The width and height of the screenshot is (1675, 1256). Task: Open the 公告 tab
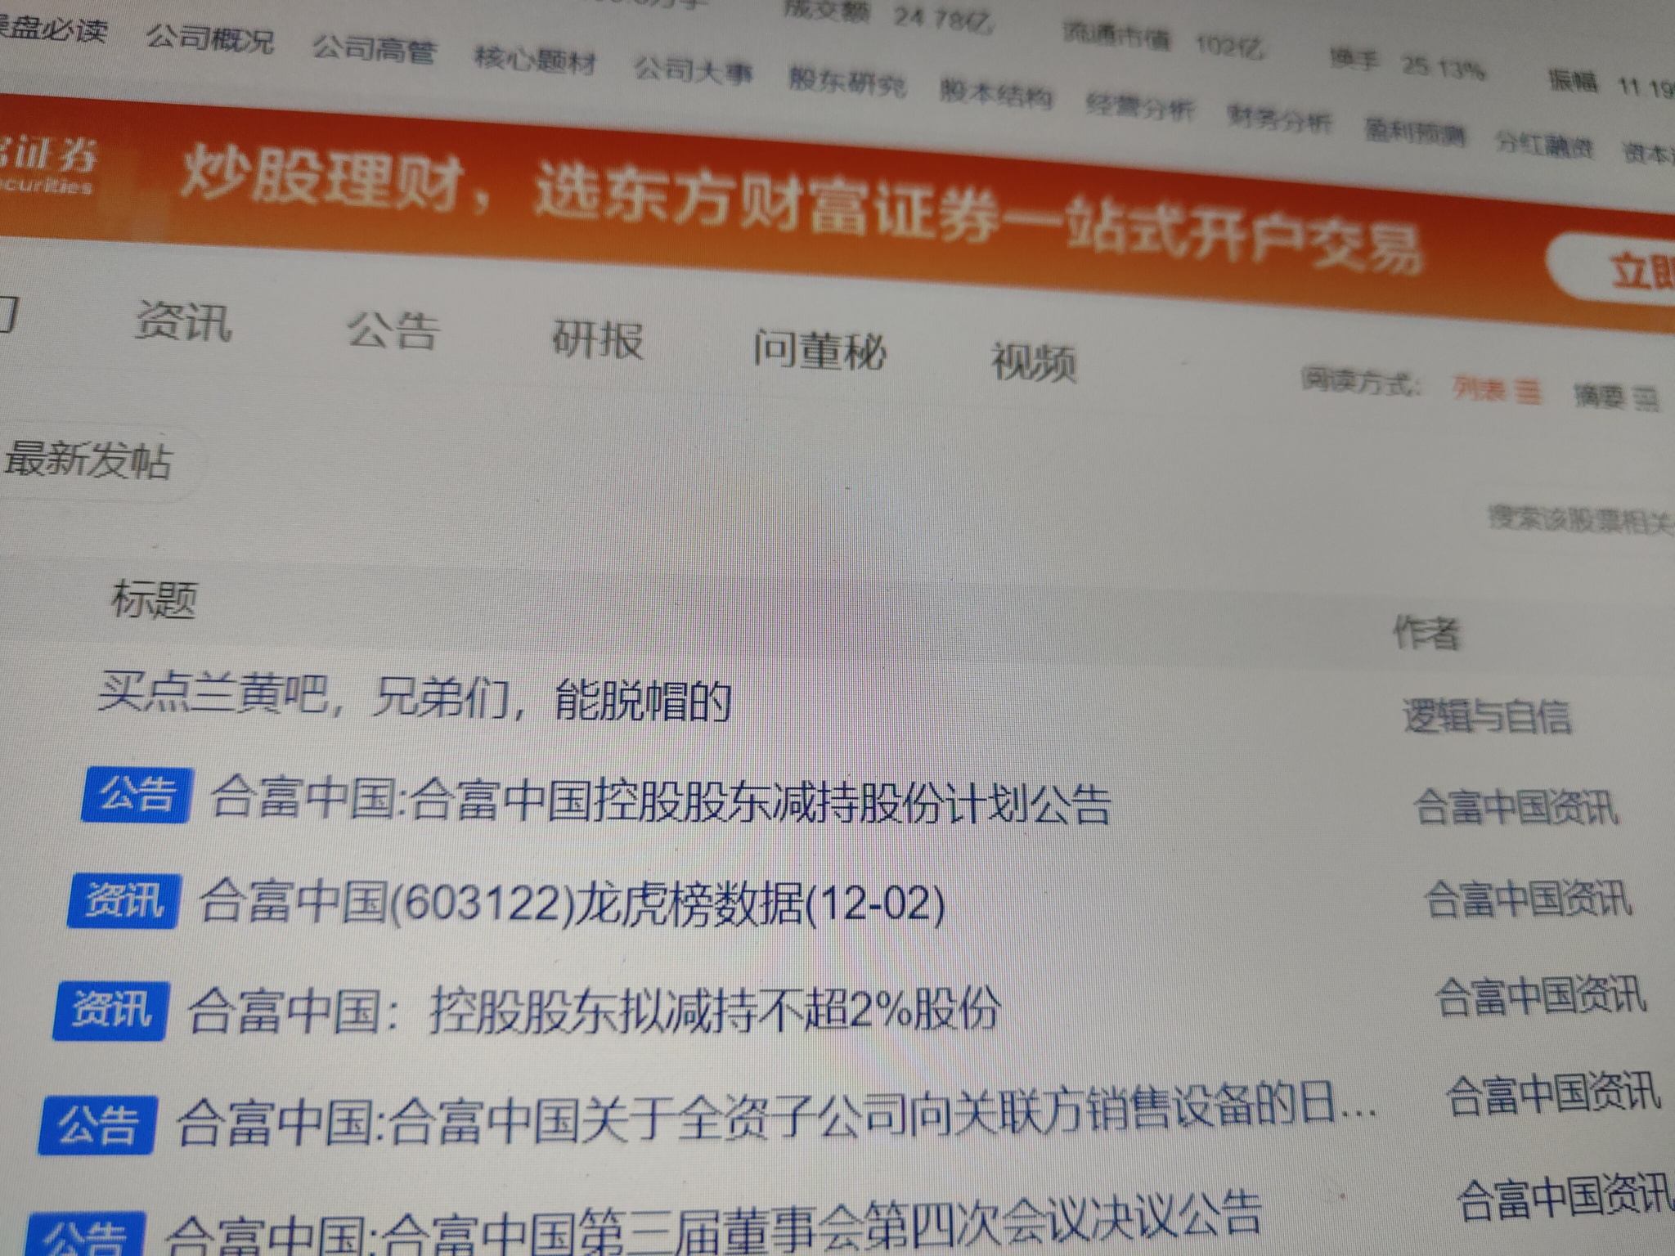coord(393,331)
